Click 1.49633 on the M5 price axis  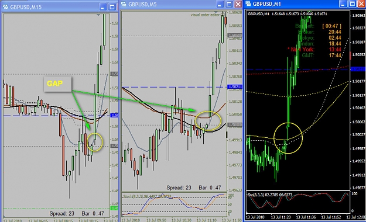[235, 190]
